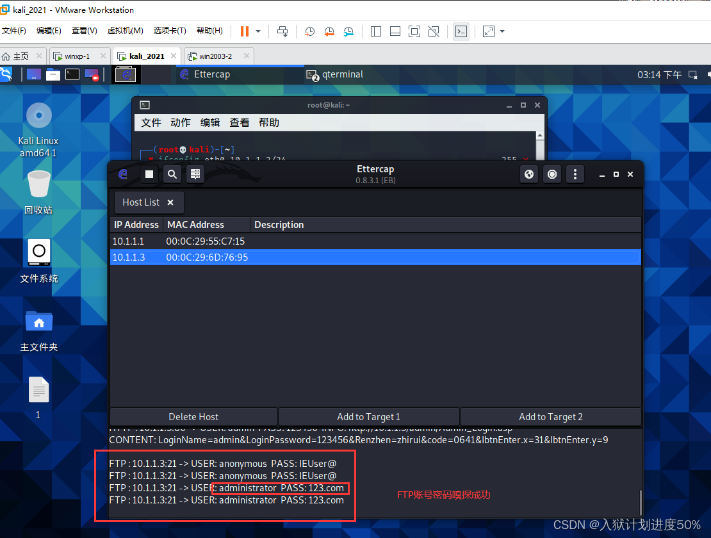
Task: Open terminal 查看 menu
Action: click(x=240, y=122)
